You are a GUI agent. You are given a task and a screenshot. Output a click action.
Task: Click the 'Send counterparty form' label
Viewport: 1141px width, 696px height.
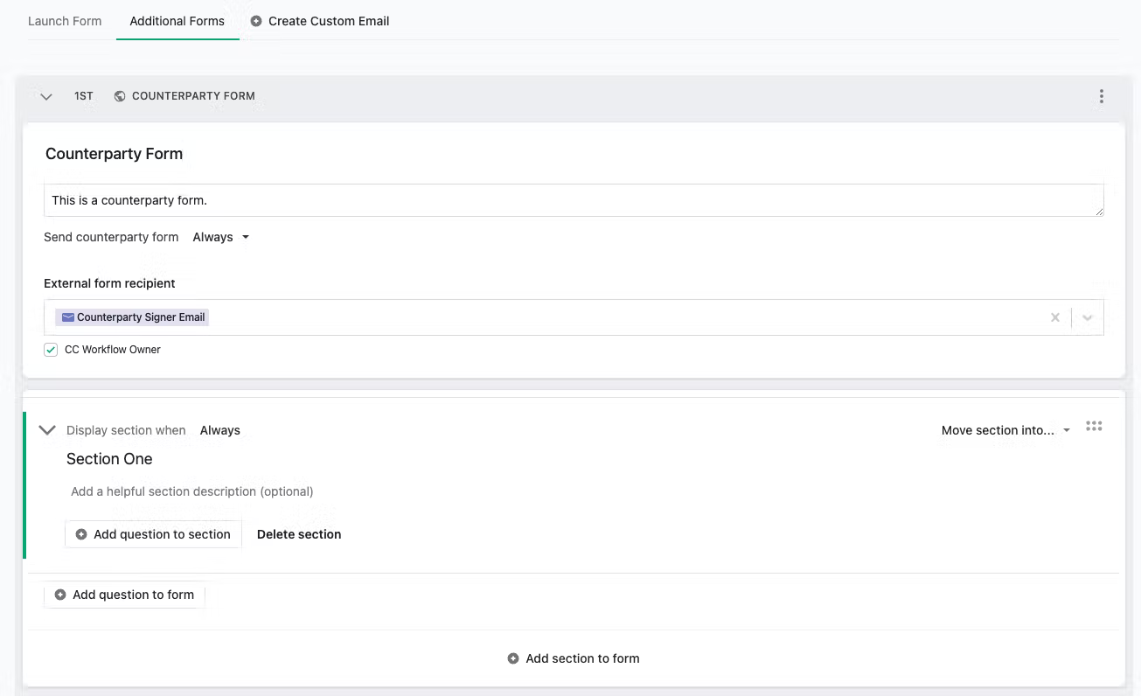point(111,237)
